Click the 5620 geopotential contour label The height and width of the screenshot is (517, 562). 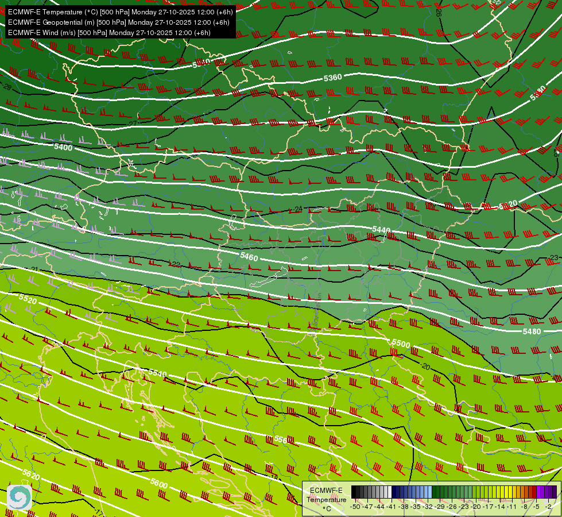[x=31, y=474]
